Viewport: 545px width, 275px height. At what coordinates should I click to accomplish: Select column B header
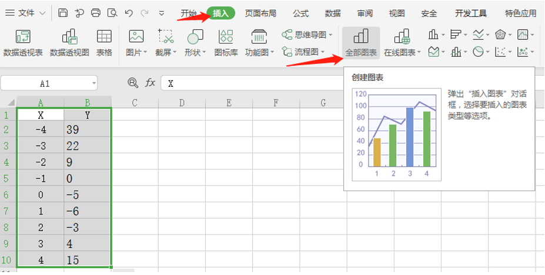coord(88,103)
